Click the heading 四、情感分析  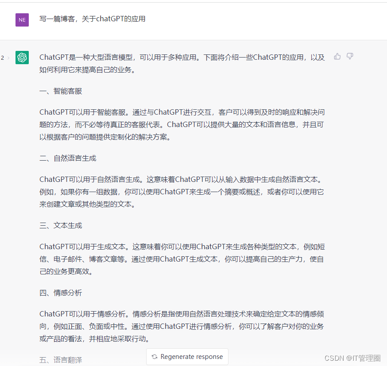pos(61,293)
